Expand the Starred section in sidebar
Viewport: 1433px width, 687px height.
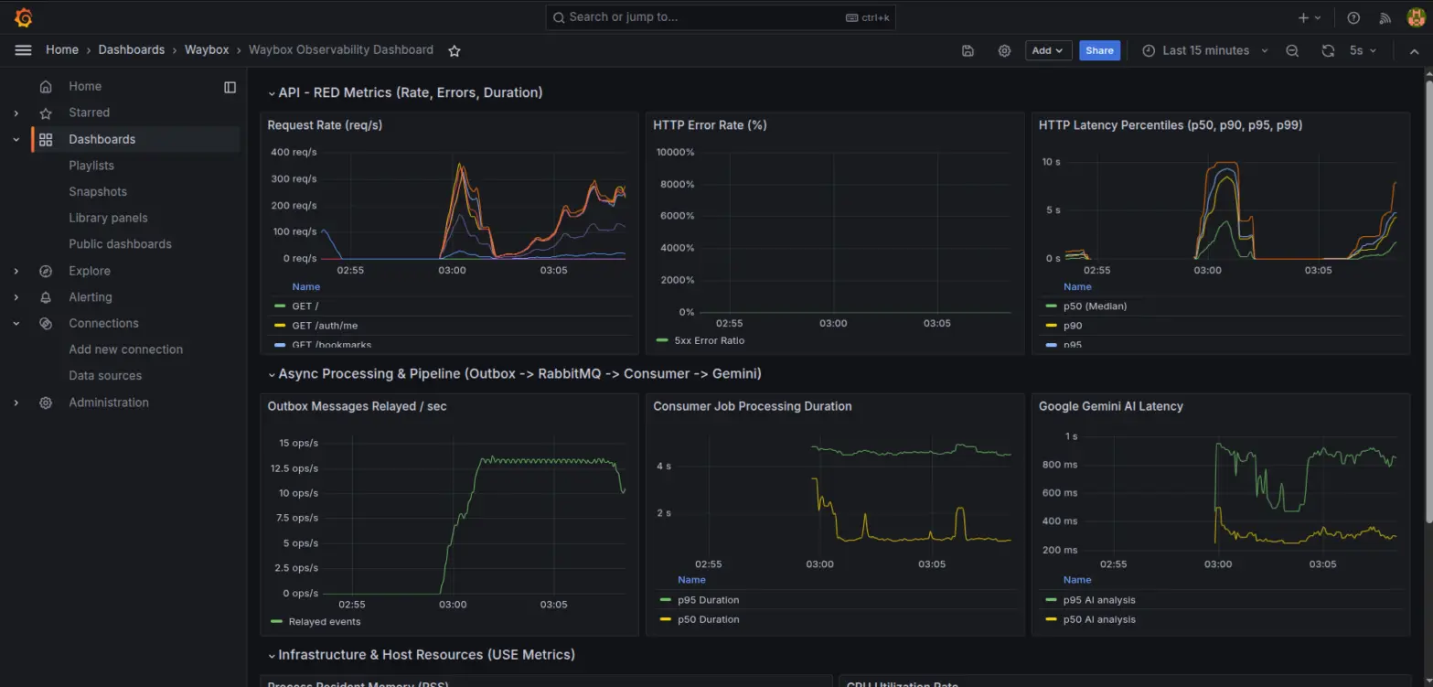(x=16, y=113)
